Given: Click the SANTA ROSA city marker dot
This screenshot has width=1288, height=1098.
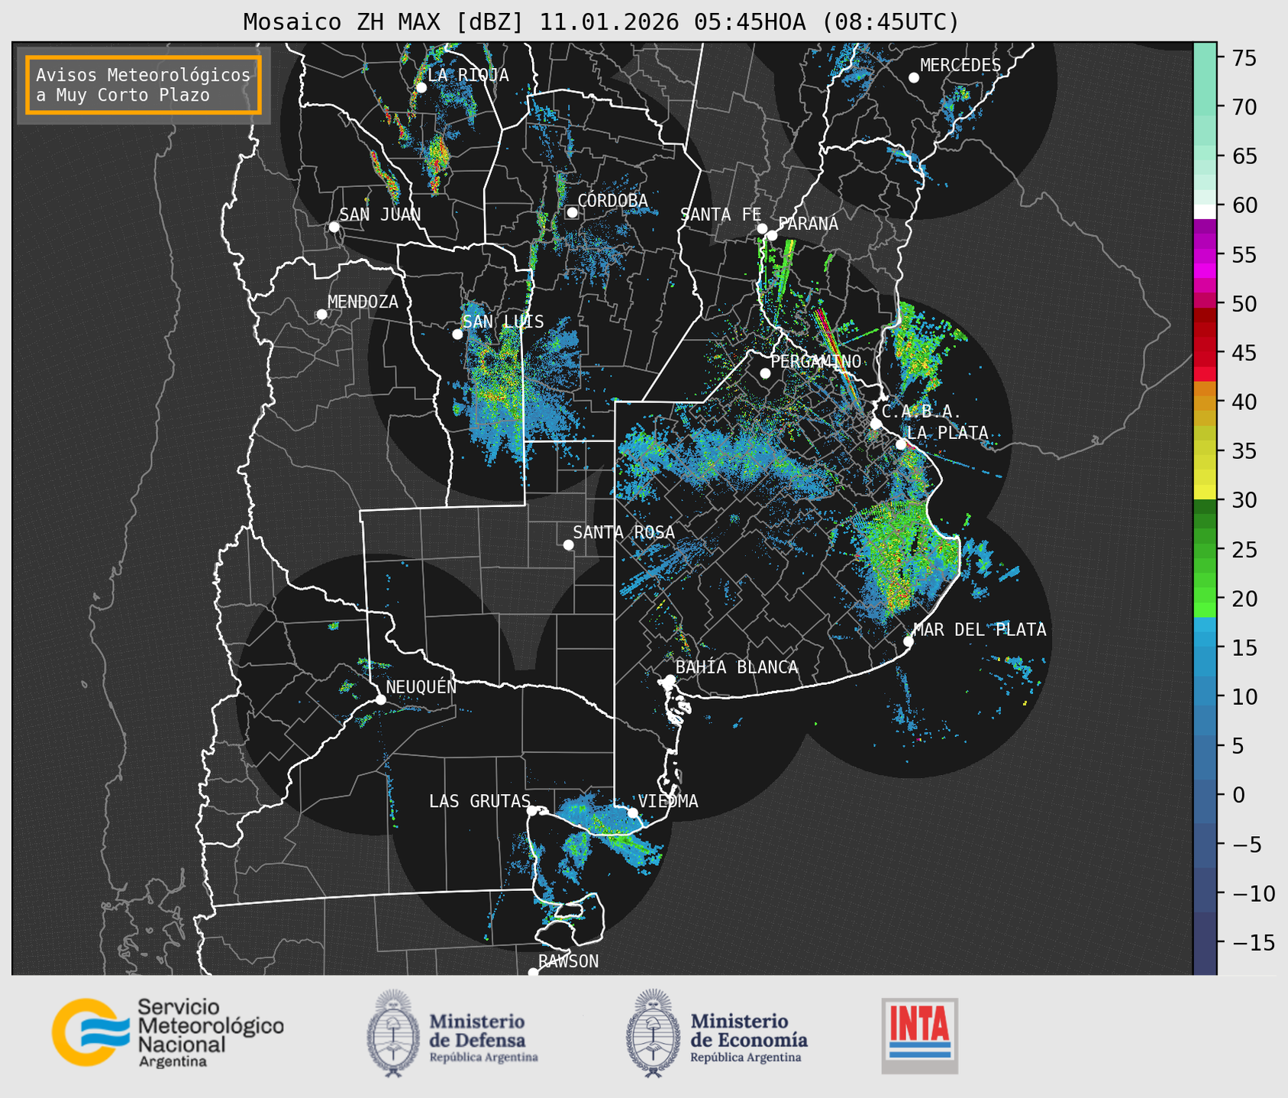Looking at the screenshot, I should pyautogui.click(x=568, y=544).
